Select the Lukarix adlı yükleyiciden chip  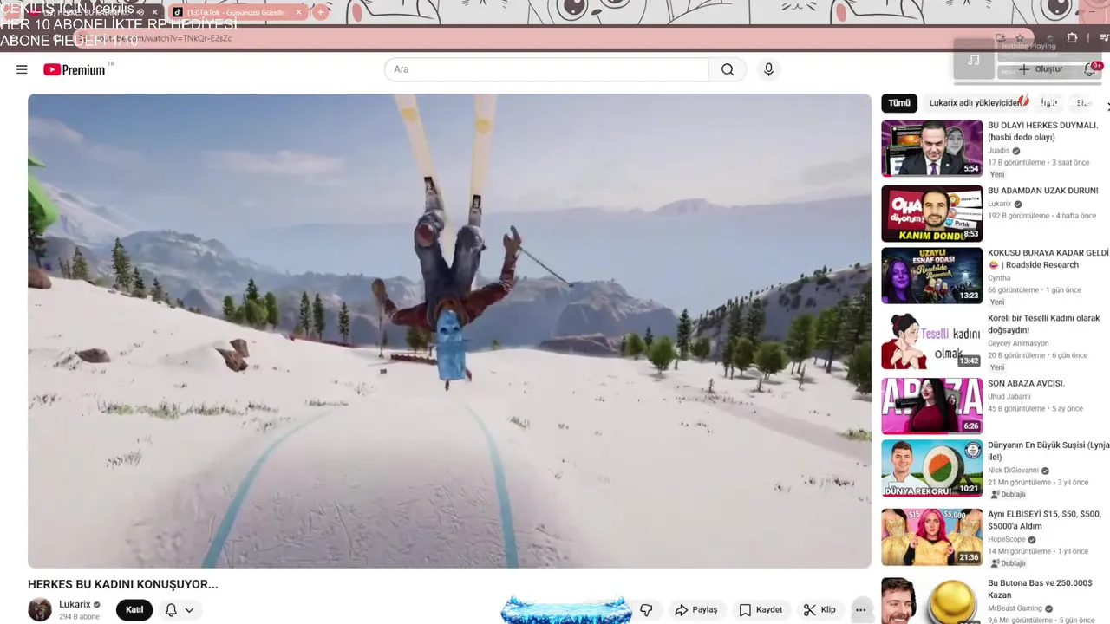click(x=975, y=102)
